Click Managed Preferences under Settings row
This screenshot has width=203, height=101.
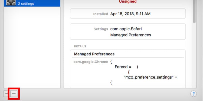[x=131, y=35]
